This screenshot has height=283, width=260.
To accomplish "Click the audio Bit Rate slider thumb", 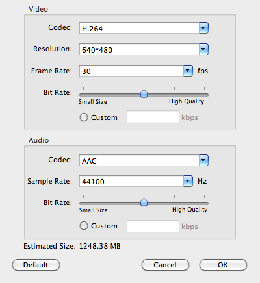I will click(144, 201).
